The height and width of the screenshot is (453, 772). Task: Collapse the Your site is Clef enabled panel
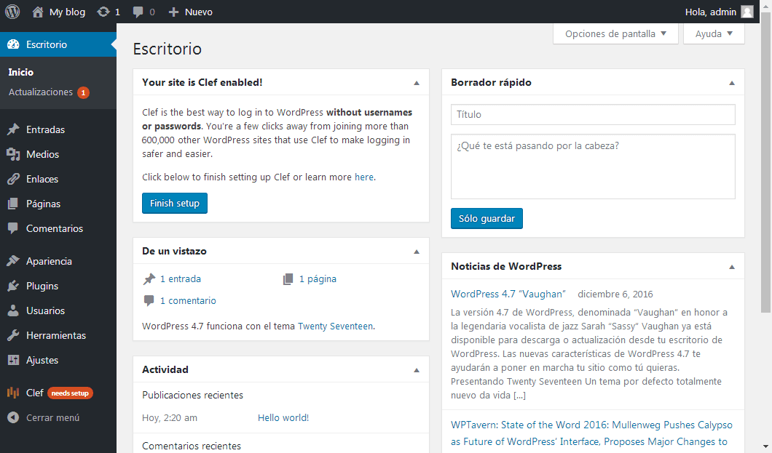pos(417,83)
